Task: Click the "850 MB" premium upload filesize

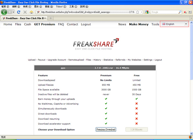Action: (x=106, y=85)
